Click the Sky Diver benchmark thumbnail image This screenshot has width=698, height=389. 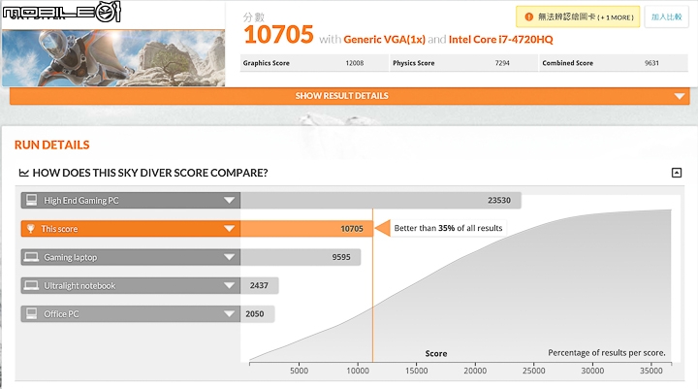click(113, 58)
